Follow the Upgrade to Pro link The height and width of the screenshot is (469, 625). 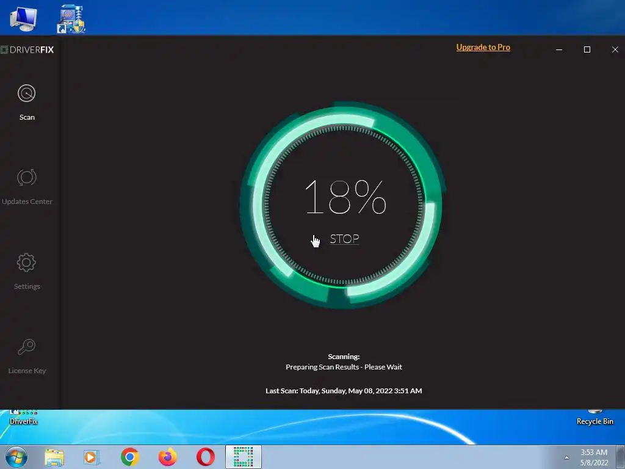[483, 47]
